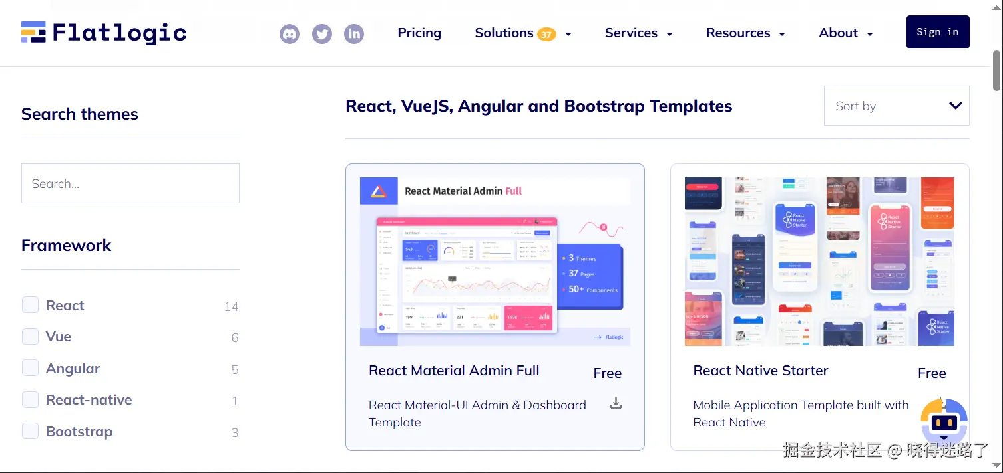Viewport: 1003px width, 473px height.
Task: Open the Discord icon link
Action: tap(290, 33)
